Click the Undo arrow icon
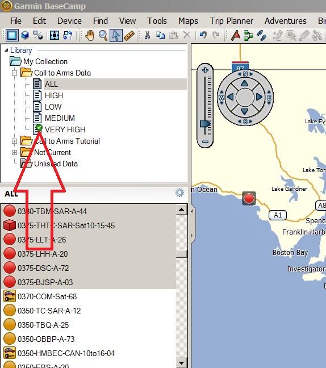Image resolution: width=326 pixels, height=368 pixels. (x=203, y=35)
